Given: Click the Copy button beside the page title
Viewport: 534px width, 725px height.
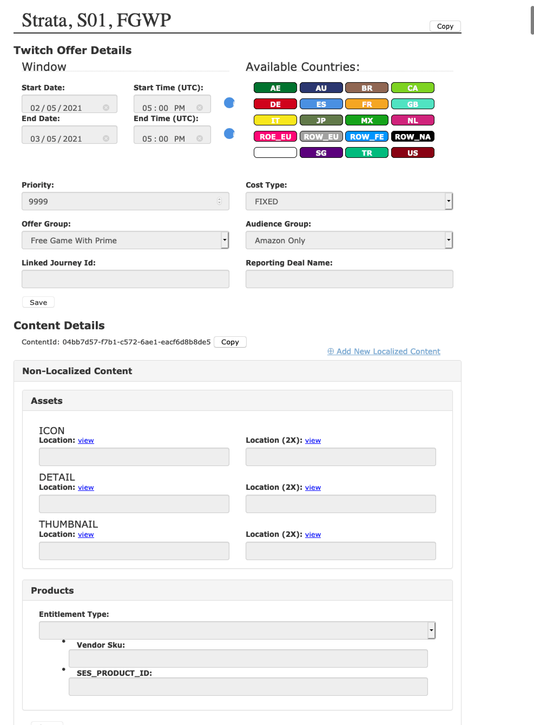Looking at the screenshot, I should pos(445,26).
